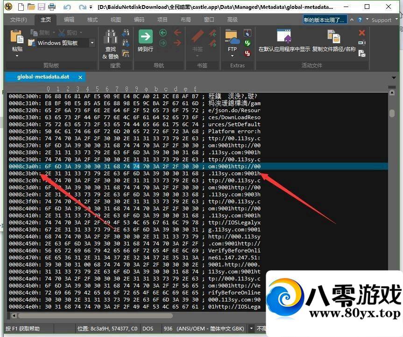Click the 粘贴 paste icon
This screenshot has height=337, width=403.
click(x=17, y=36)
